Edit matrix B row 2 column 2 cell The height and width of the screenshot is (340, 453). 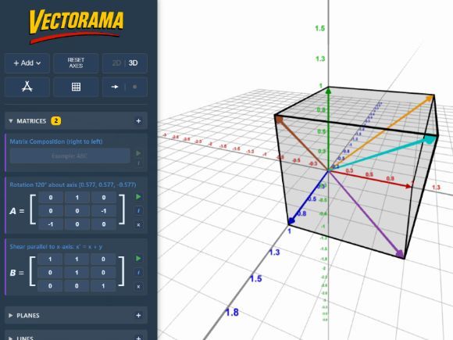click(x=77, y=273)
